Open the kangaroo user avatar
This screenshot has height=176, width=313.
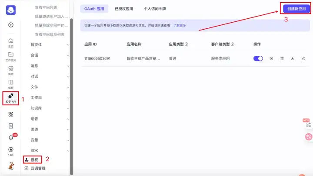click(11, 166)
